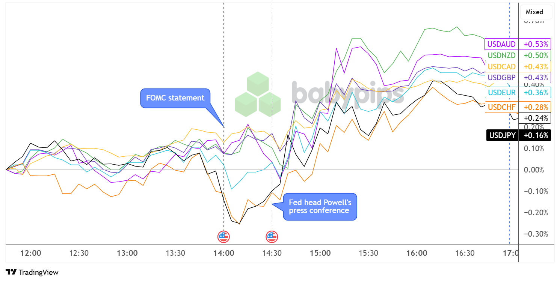Click the TradingView text link
The height and width of the screenshot is (282, 560).
point(38,273)
